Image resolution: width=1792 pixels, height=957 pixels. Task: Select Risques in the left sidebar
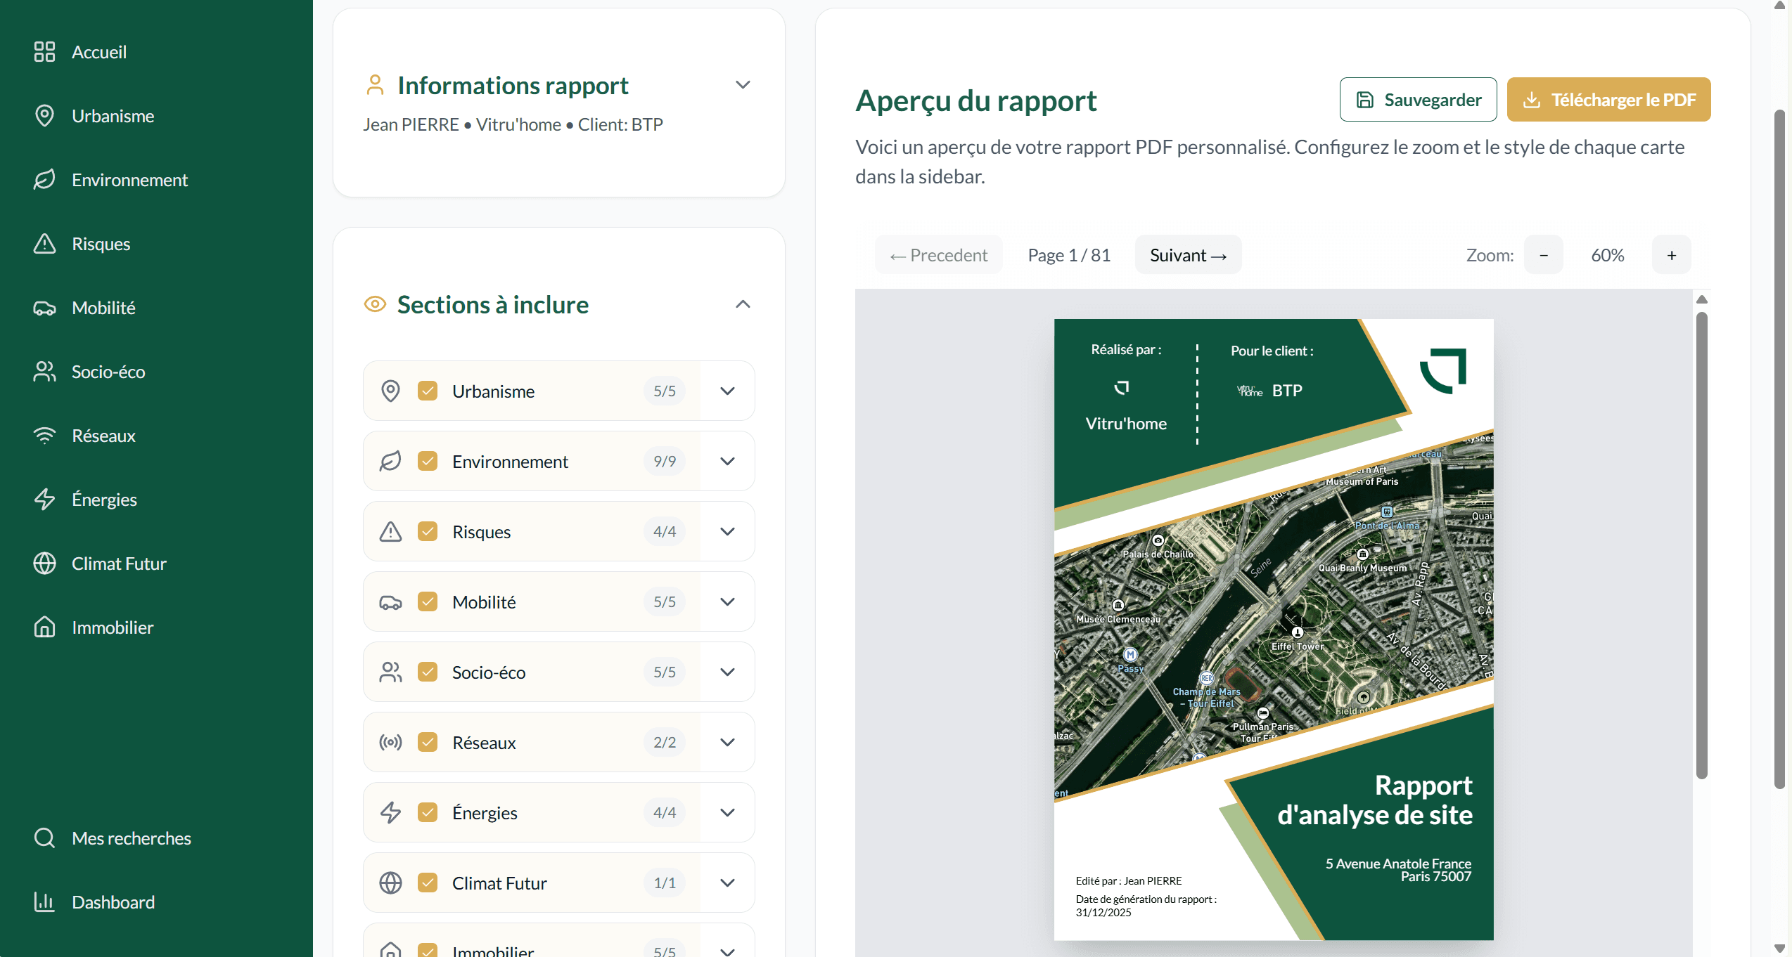101,244
